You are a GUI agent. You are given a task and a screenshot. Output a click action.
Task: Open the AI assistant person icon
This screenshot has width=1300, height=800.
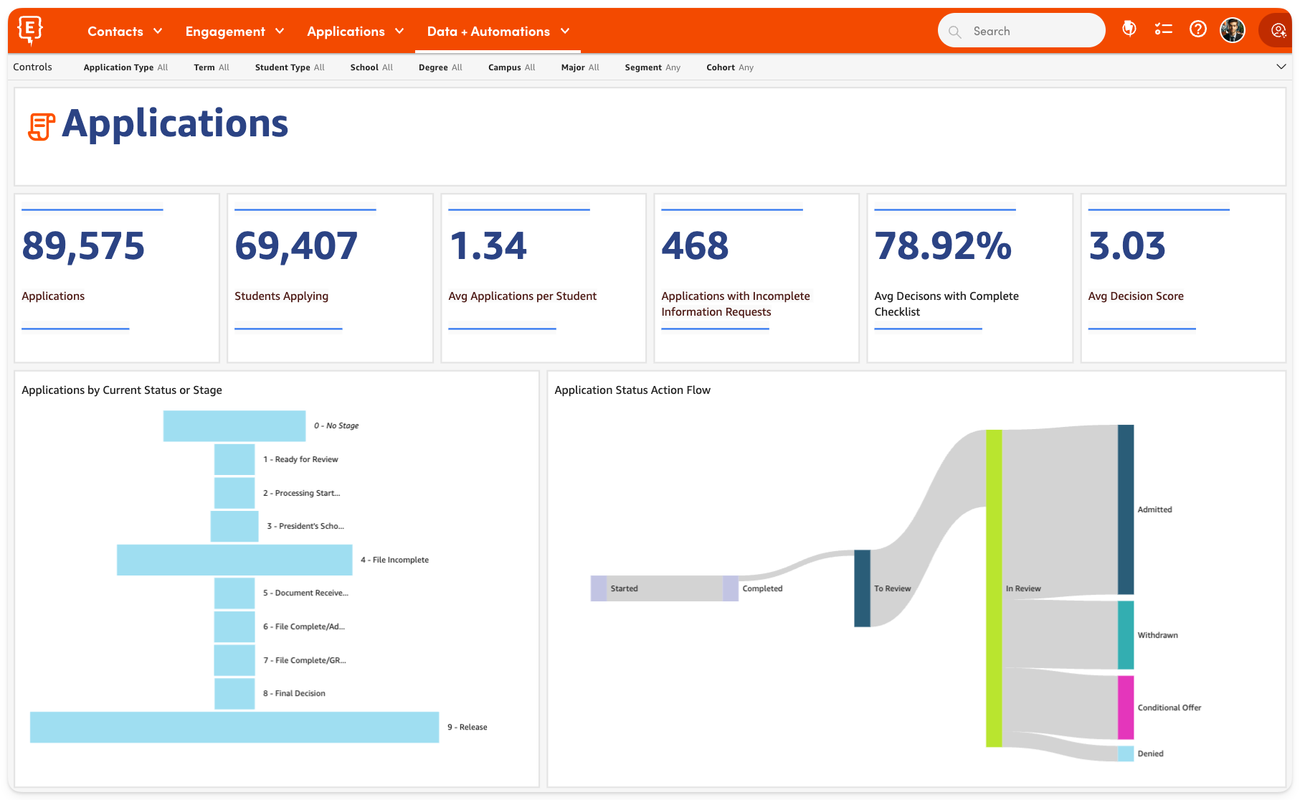(1278, 30)
